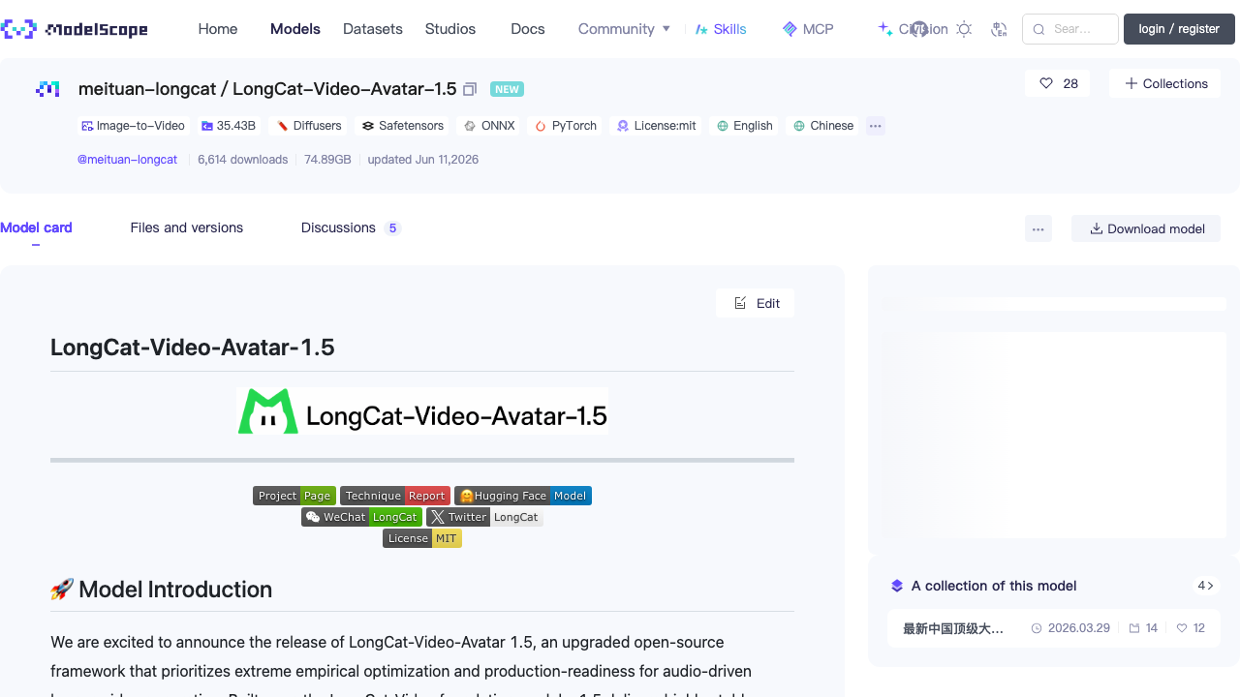The height and width of the screenshot is (697, 1240).
Task: Click the Edit button on the model card
Action: tap(756, 303)
